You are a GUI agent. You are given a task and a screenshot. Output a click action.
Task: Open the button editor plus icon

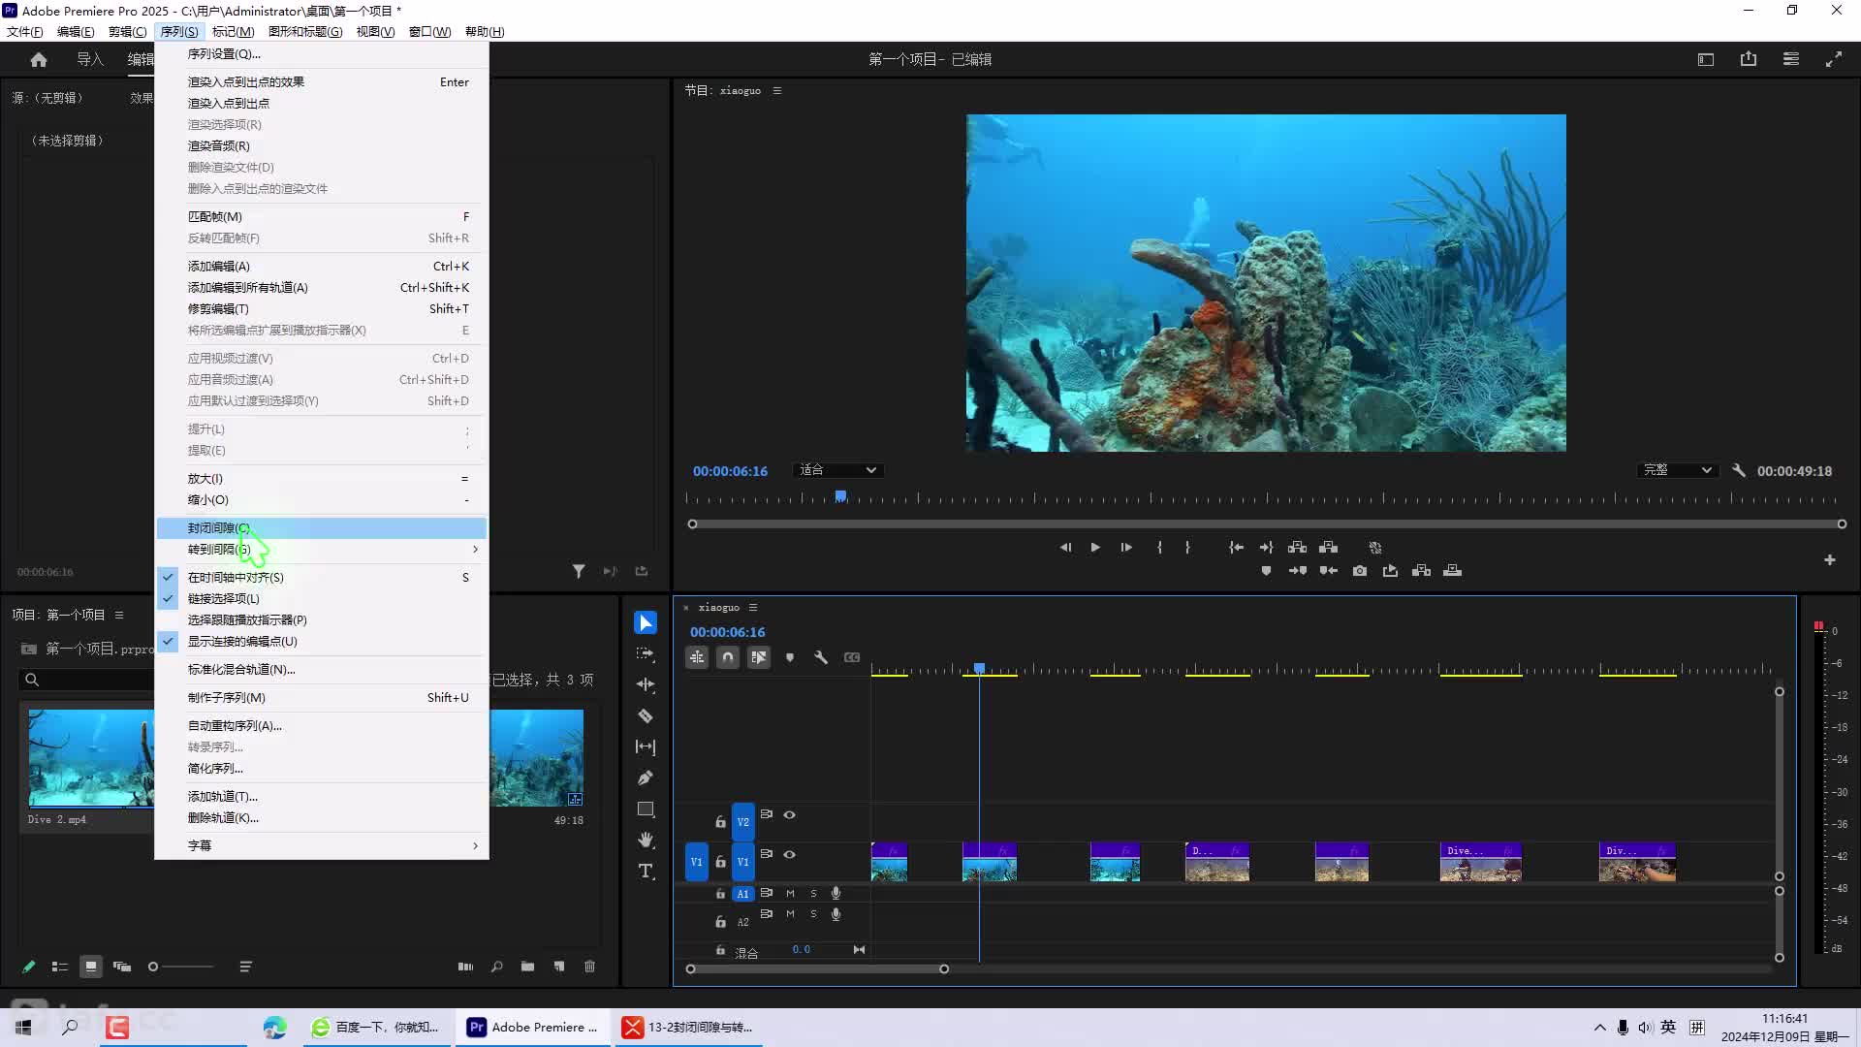1830,560
